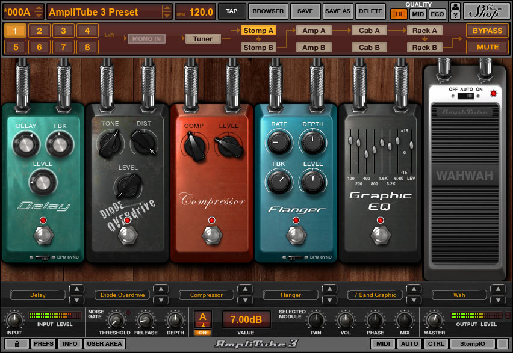Click the Diode Overdrive DIST knob
Screen dimensions: 513x353
[x=143, y=142]
